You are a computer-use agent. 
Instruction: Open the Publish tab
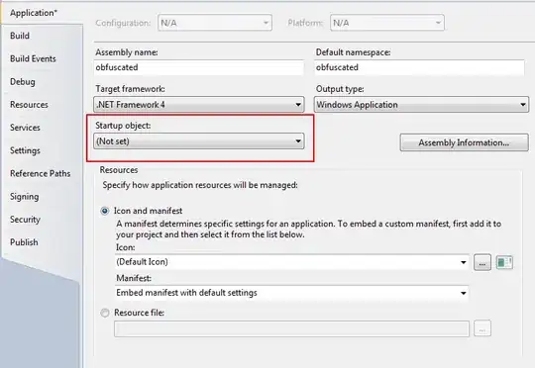(24, 242)
